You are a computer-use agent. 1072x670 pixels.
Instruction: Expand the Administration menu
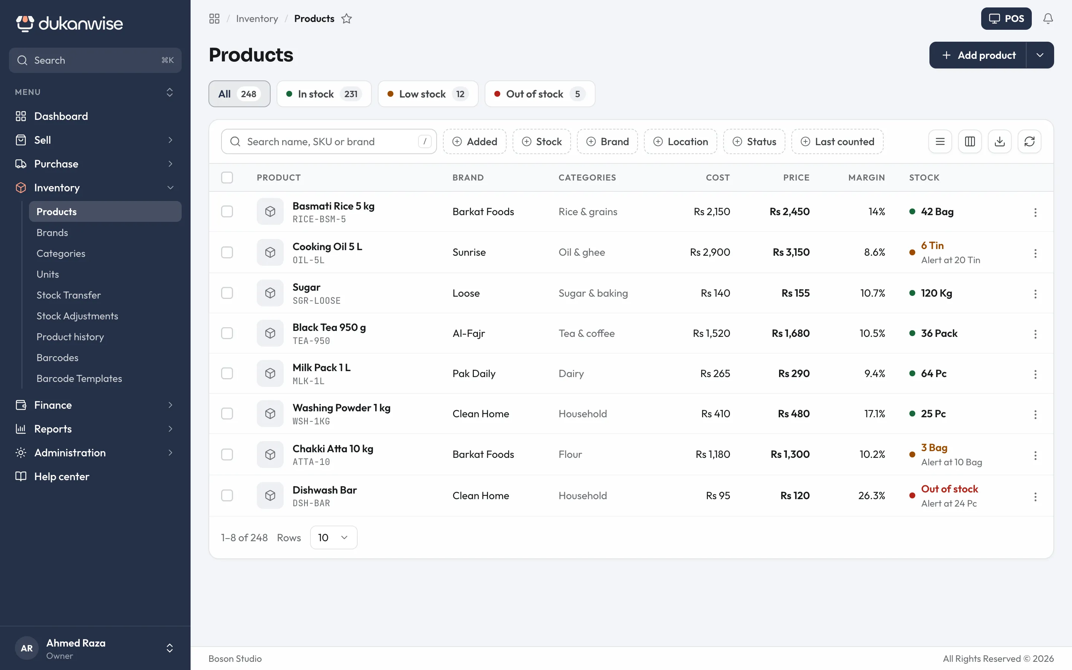pyautogui.click(x=95, y=453)
